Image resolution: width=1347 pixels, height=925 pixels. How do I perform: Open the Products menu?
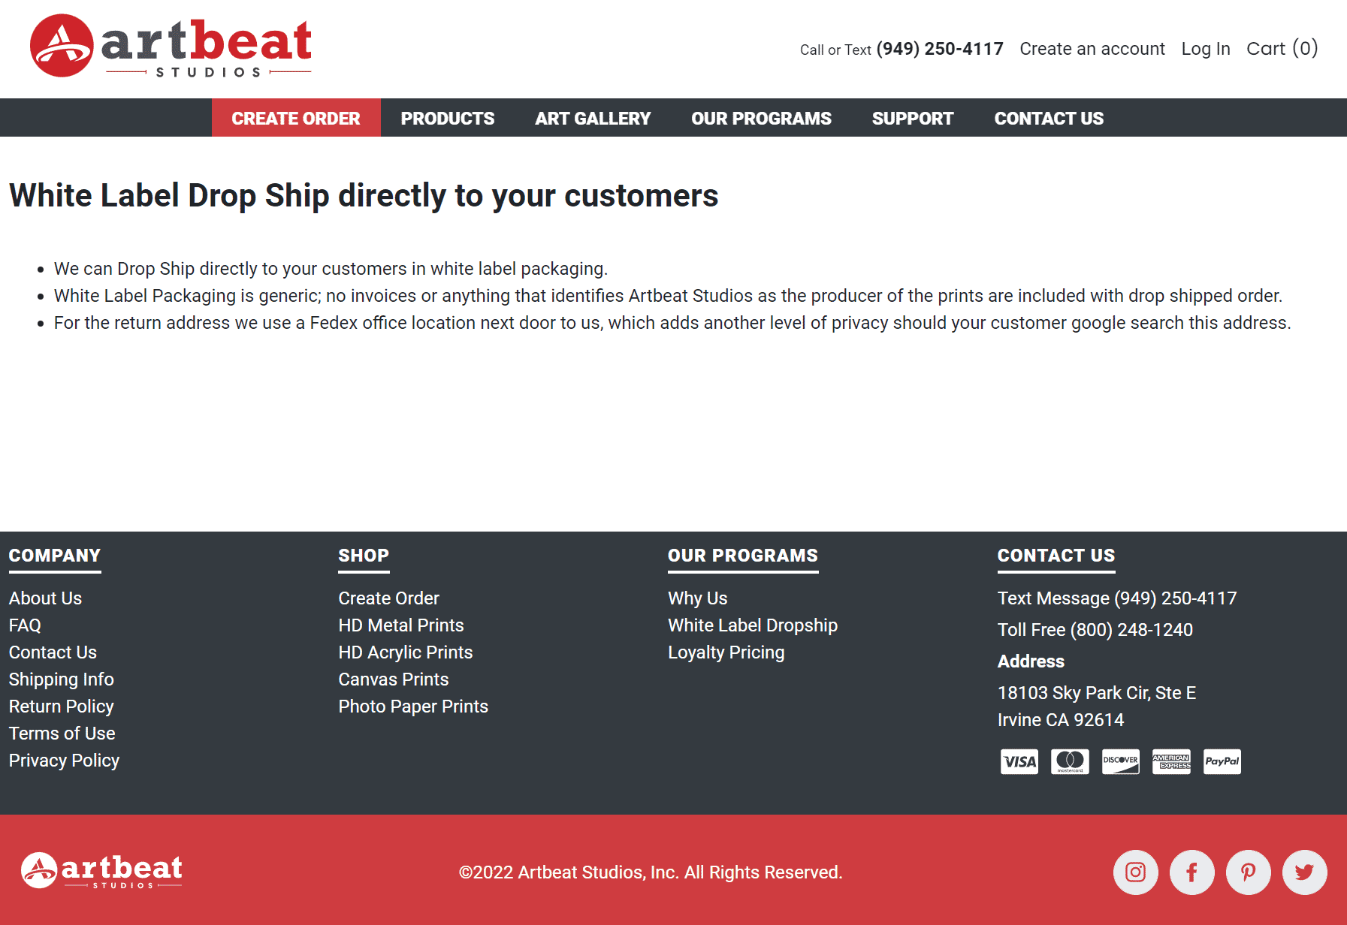(448, 118)
